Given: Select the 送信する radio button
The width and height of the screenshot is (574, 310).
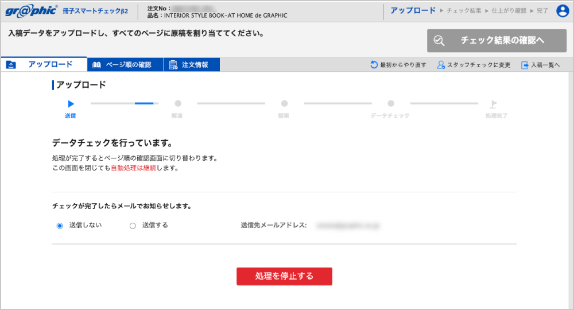Looking at the screenshot, I should click(133, 226).
